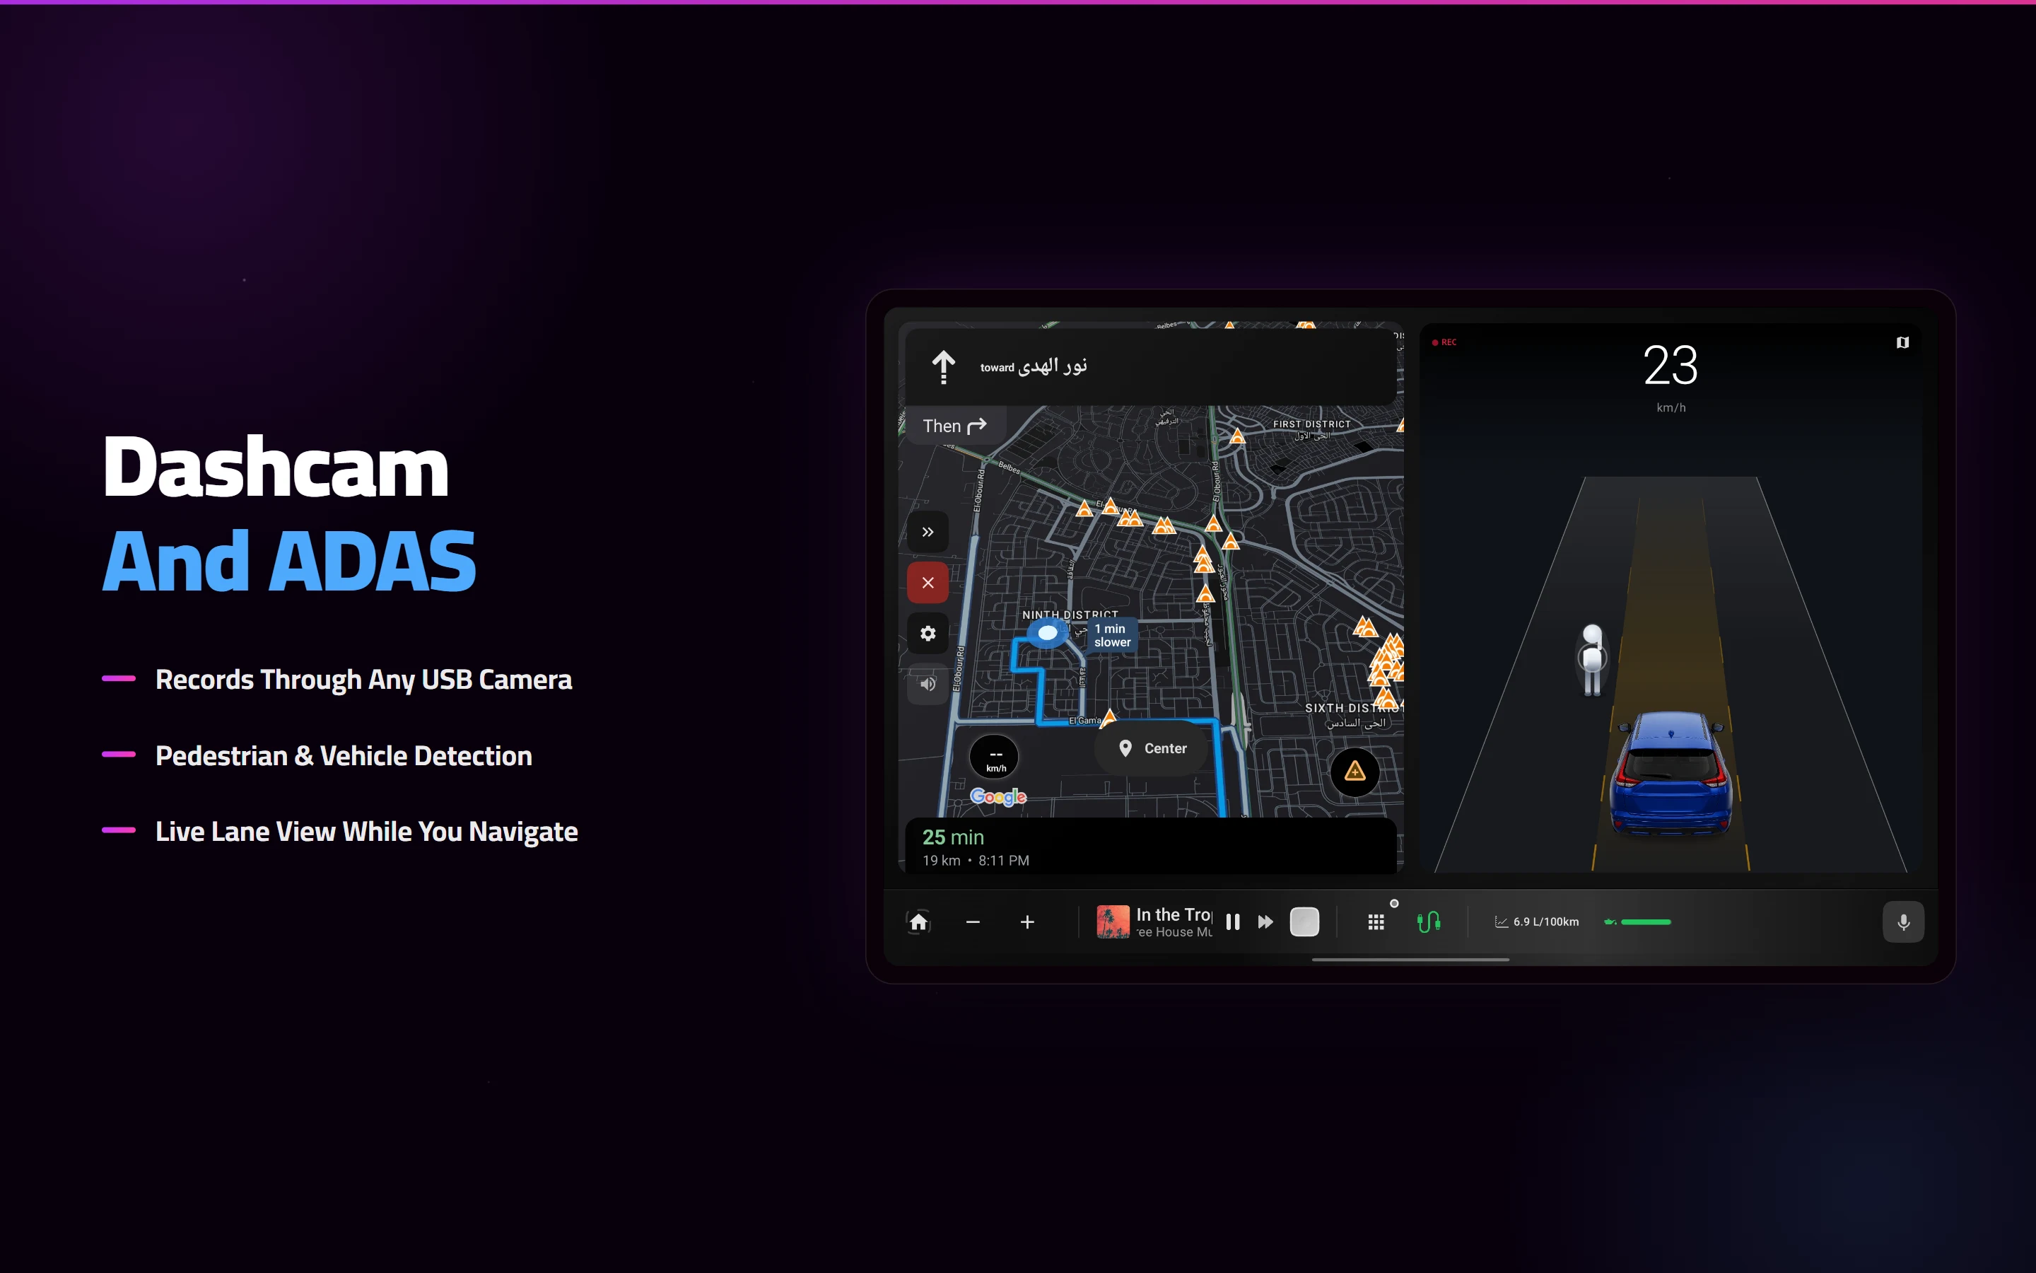Click the Center map button

pyautogui.click(x=1152, y=748)
